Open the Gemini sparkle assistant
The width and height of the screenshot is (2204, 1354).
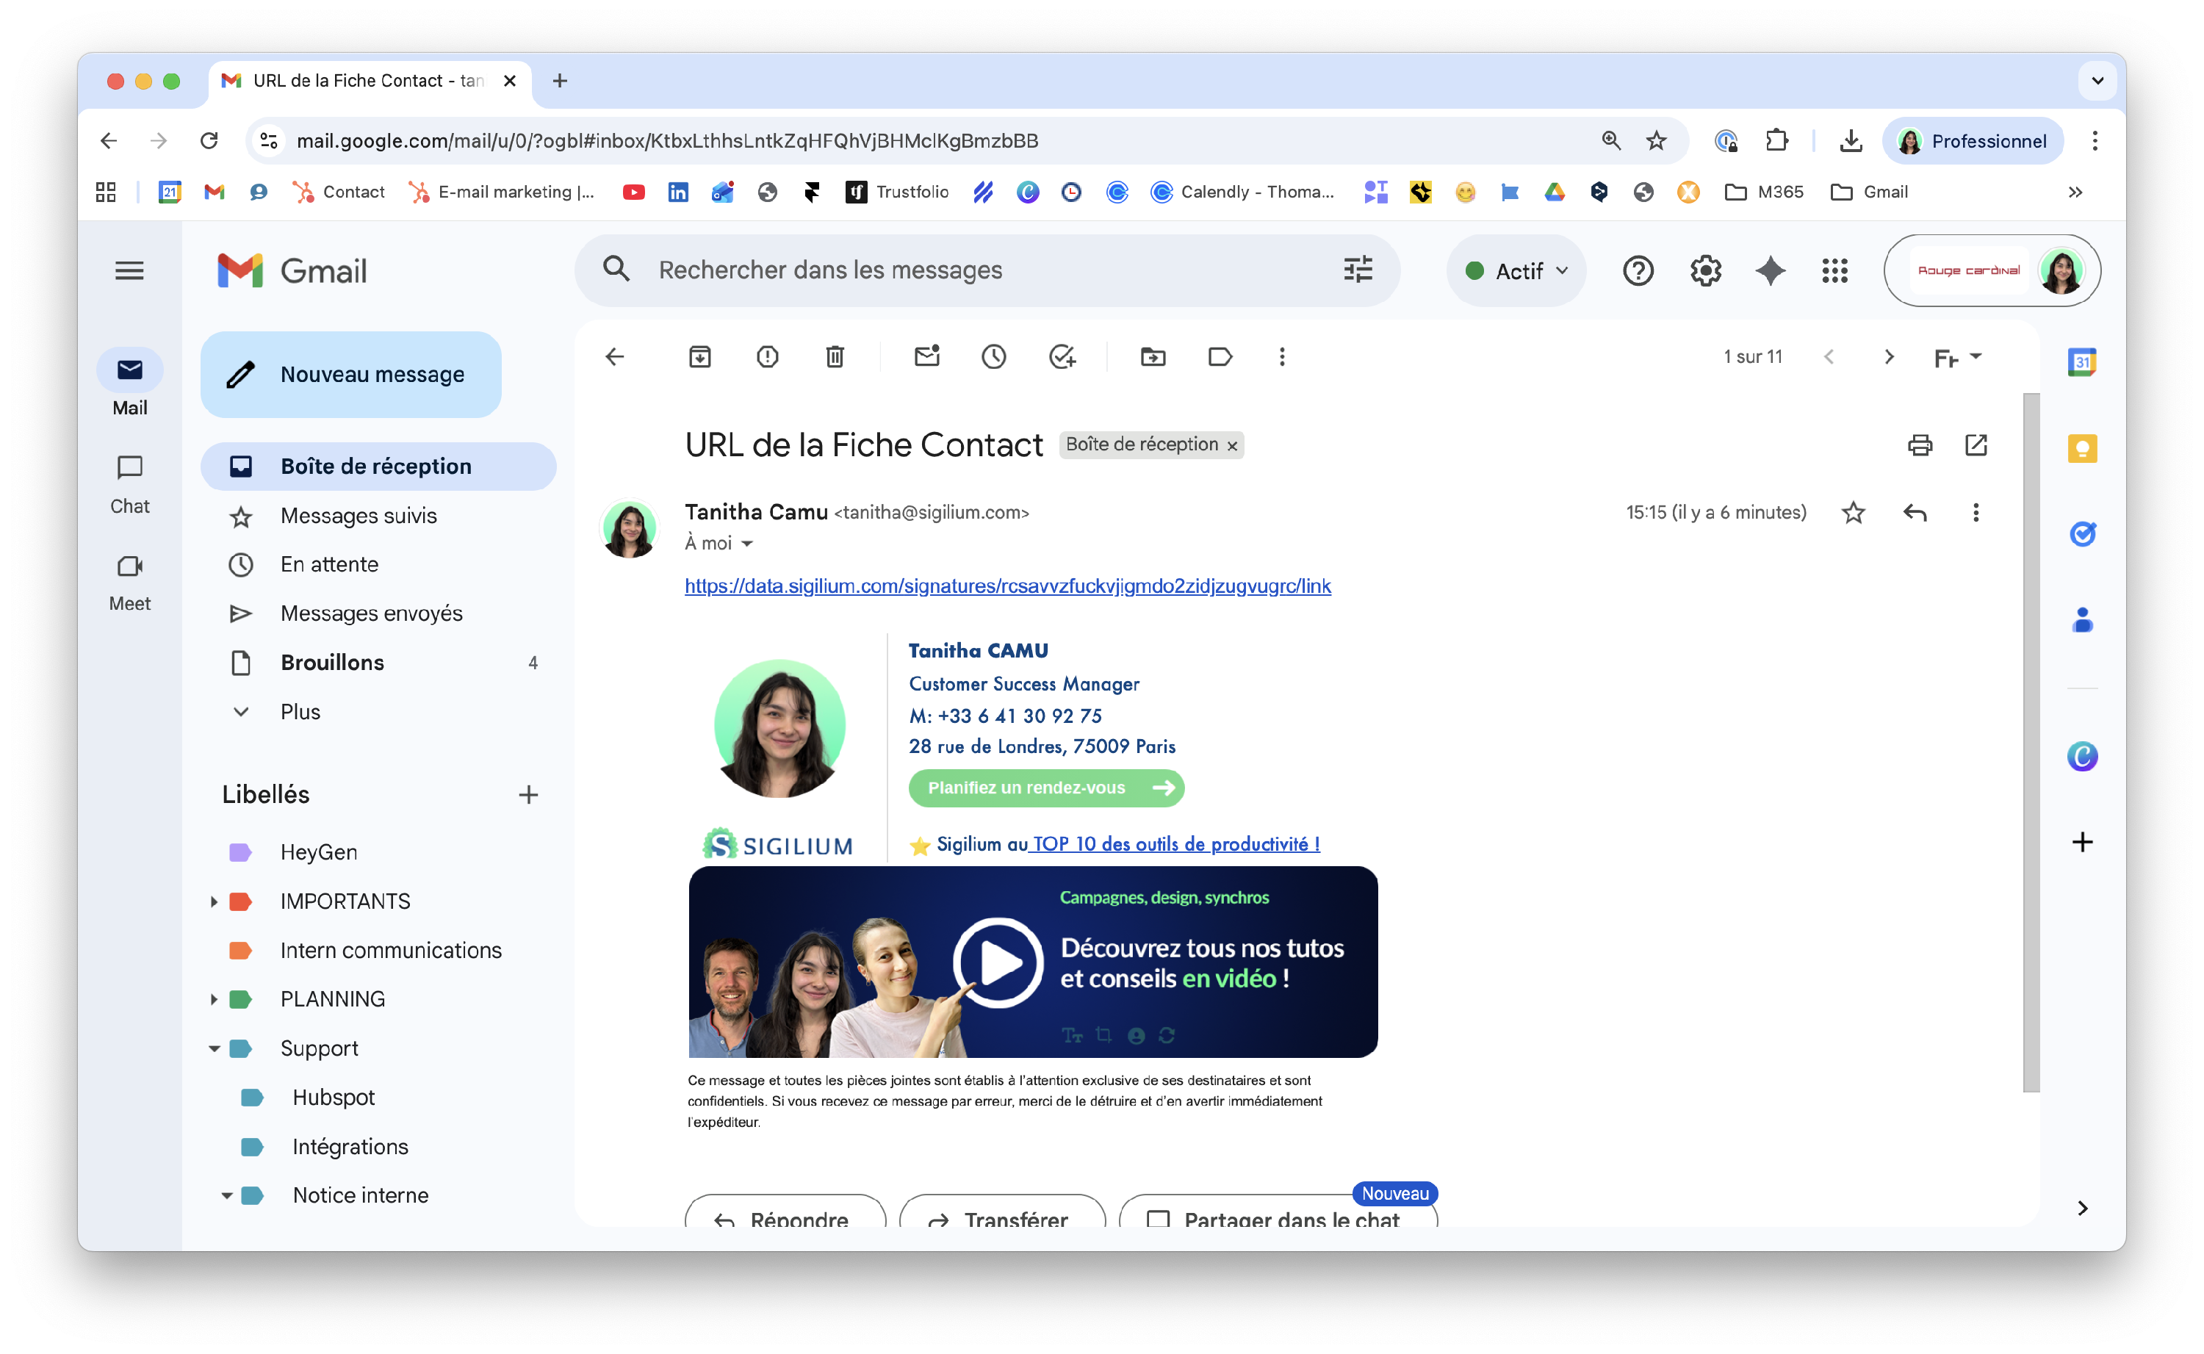click(x=1770, y=270)
